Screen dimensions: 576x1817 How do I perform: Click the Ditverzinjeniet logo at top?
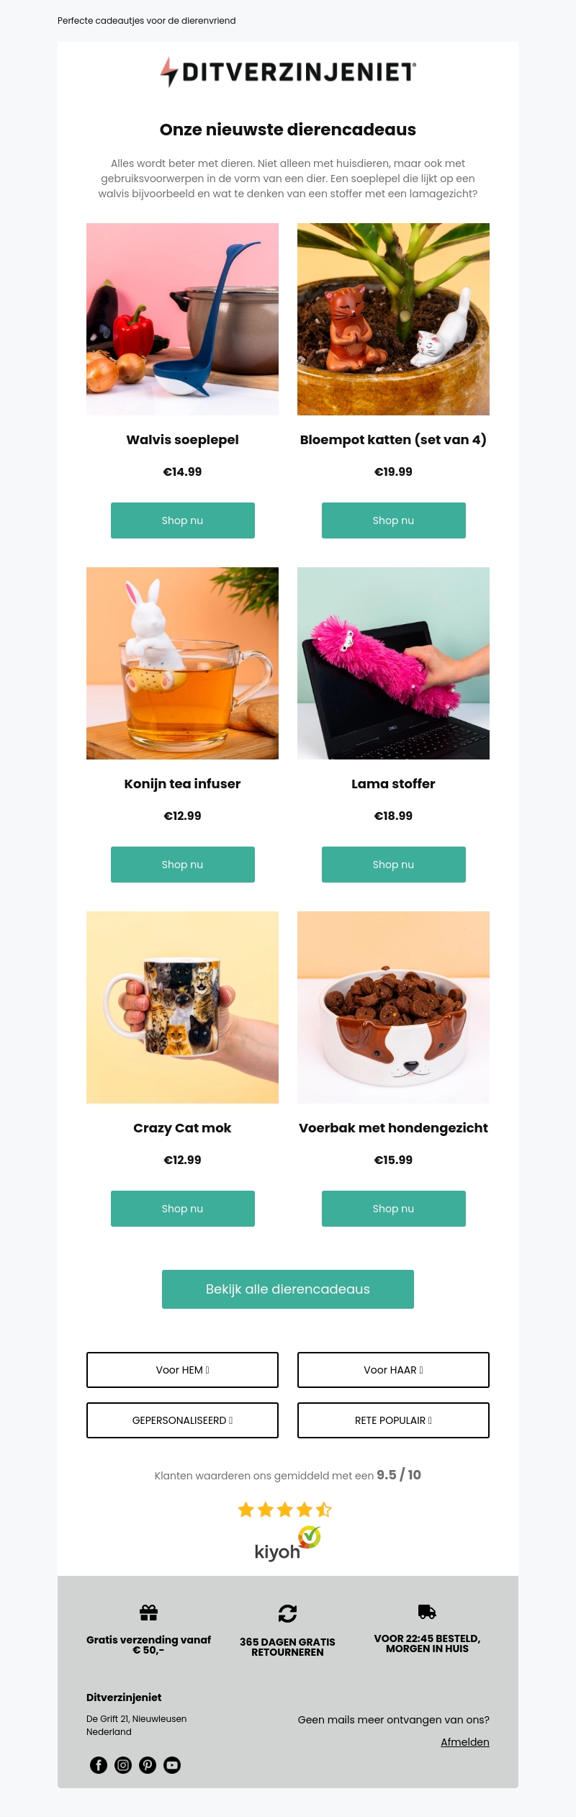(288, 72)
